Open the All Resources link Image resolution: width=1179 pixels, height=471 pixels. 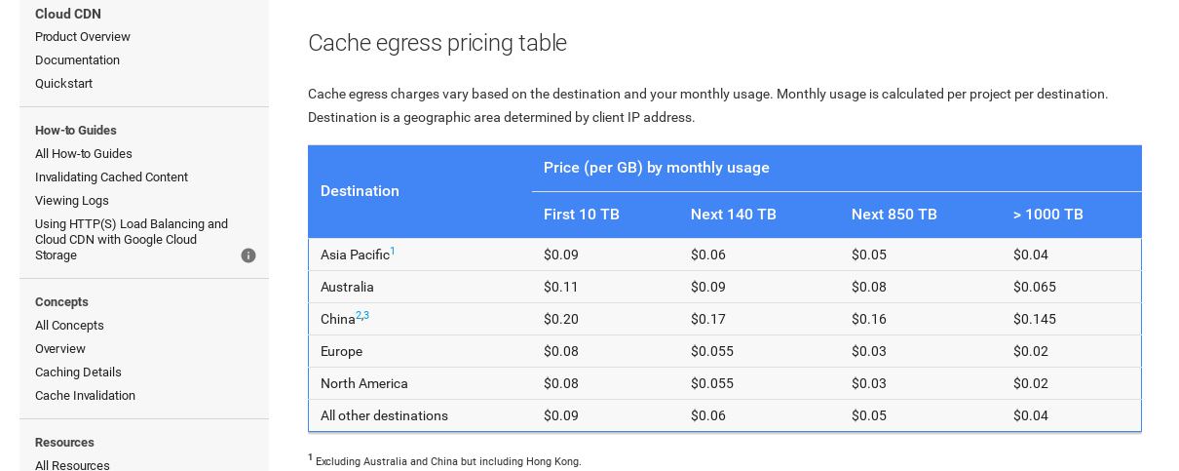click(72, 465)
